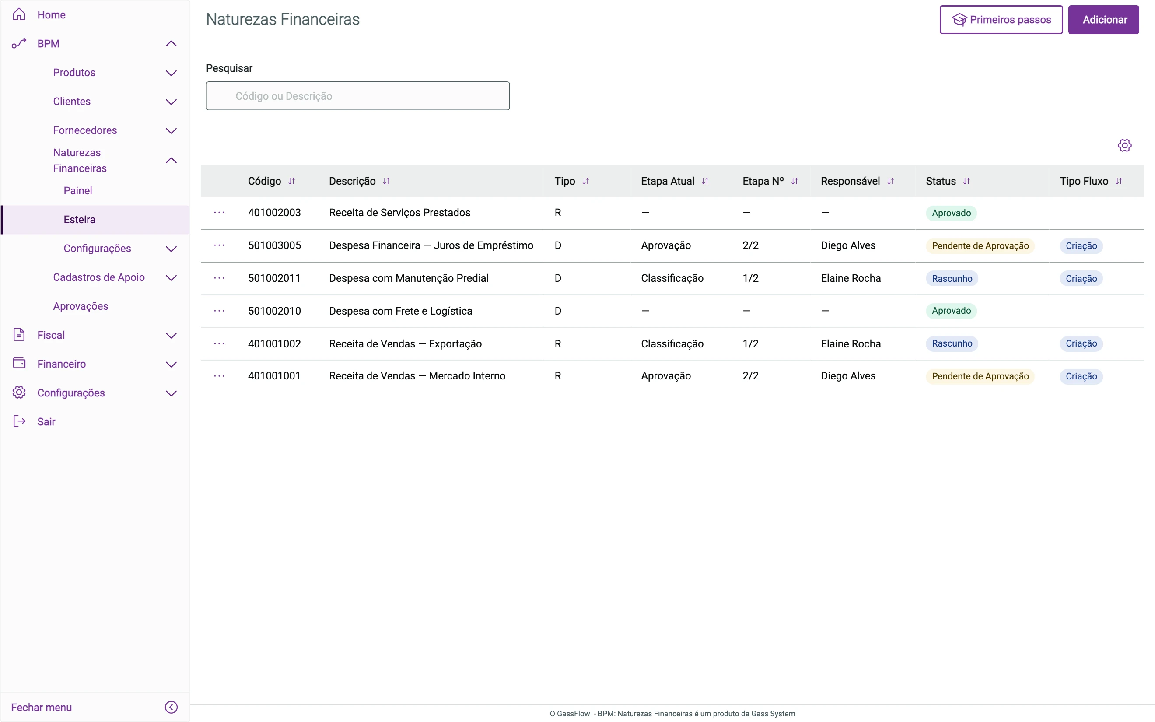Collapse the BPM menu chevron

171,43
